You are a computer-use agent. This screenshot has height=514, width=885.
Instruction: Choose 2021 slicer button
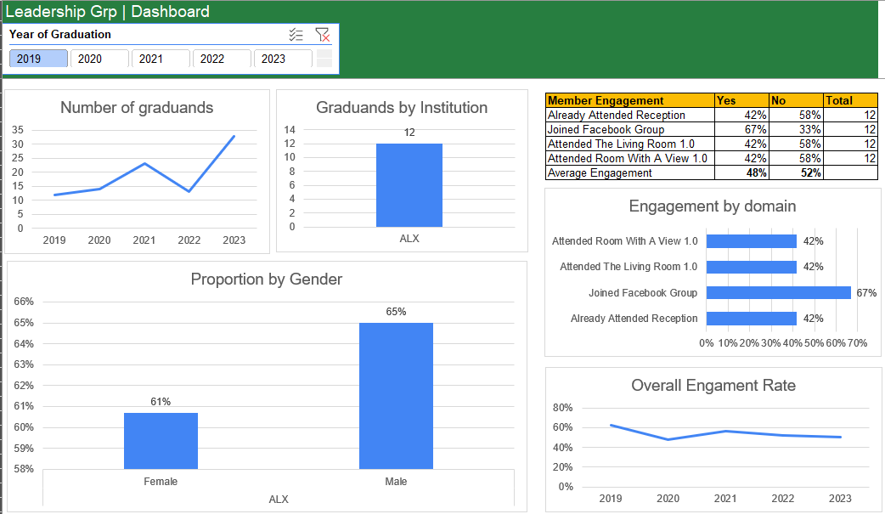pyautogui.click(x=161, y=59)
